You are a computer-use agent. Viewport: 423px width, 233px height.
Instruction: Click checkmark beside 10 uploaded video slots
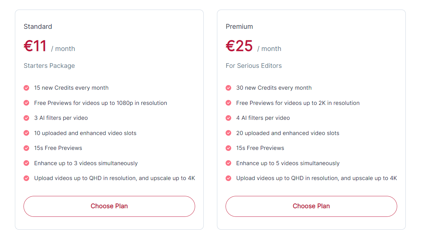click(26, 133)
